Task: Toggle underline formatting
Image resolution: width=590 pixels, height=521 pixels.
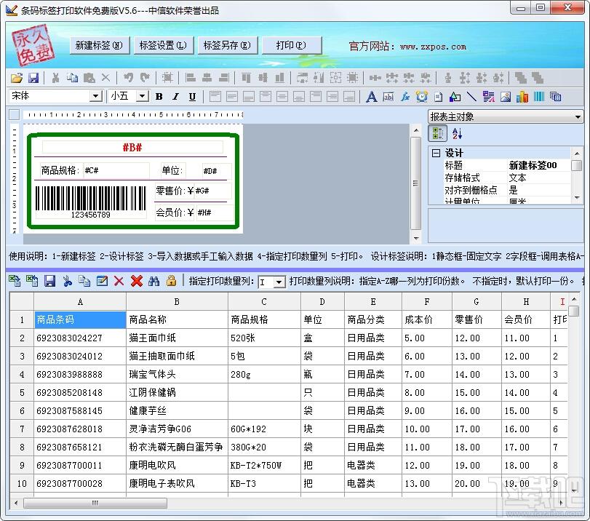Action: coord(192,97)
